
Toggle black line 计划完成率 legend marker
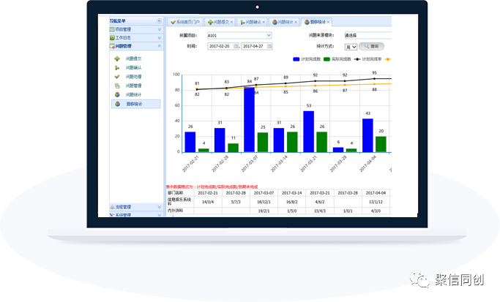357,59
